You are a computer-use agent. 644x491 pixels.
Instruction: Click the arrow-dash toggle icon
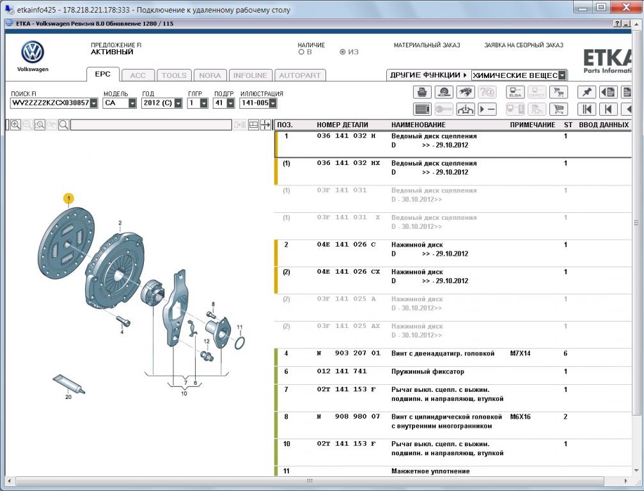(487, 109)
